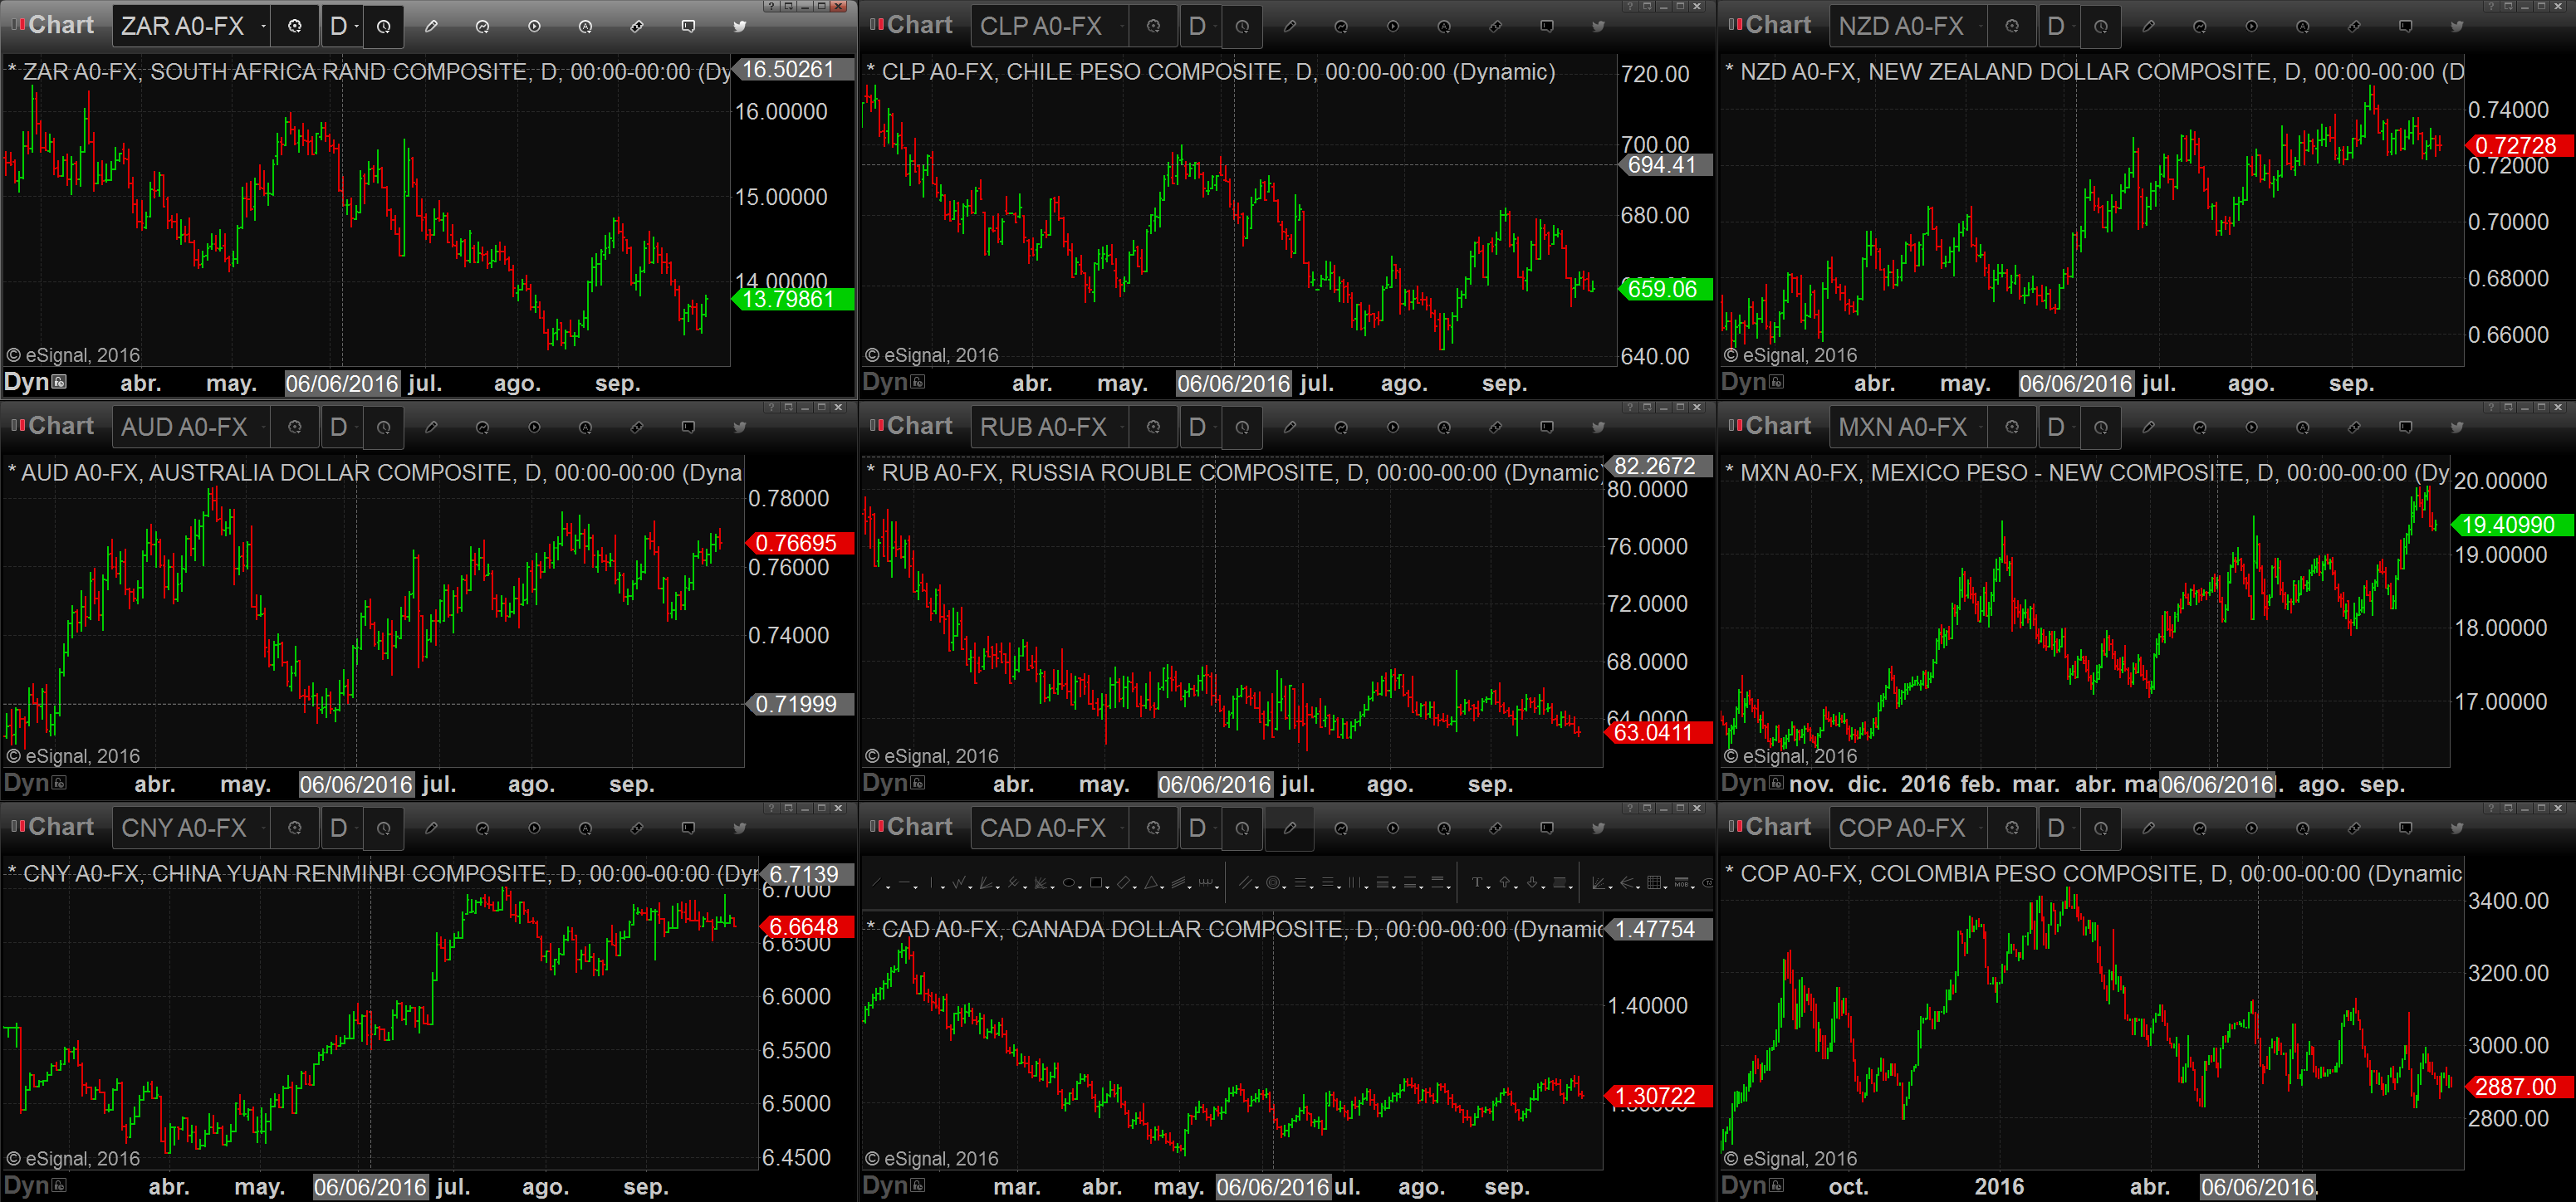Viewport: 2576px width, 1202px height.
Task: Open the MXN A0-FX symbol dropdown
Action: [x=1909, y=427]
